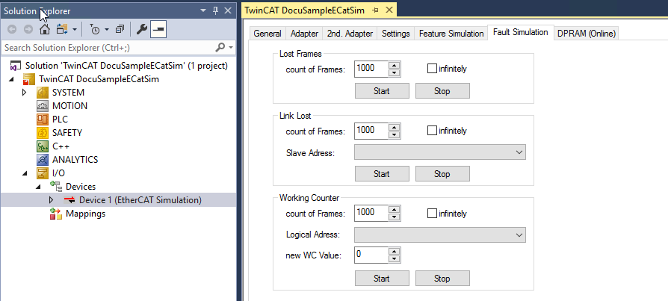Collapse the Devices tree node
This screenshot has height=301, width=668.
(x=38, y=187)
